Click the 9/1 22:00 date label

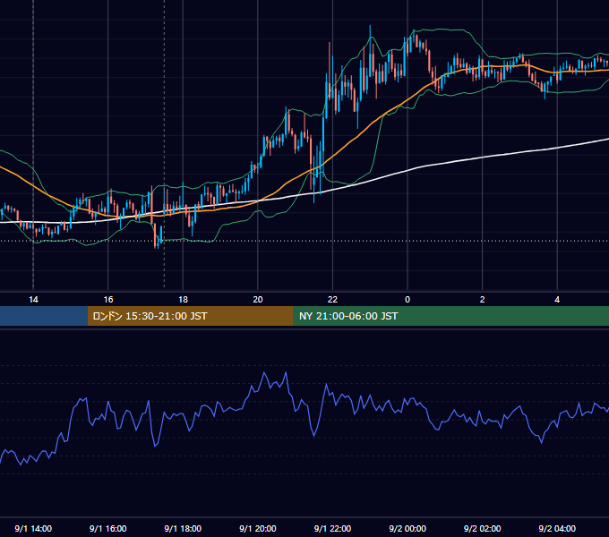point(332,528)
